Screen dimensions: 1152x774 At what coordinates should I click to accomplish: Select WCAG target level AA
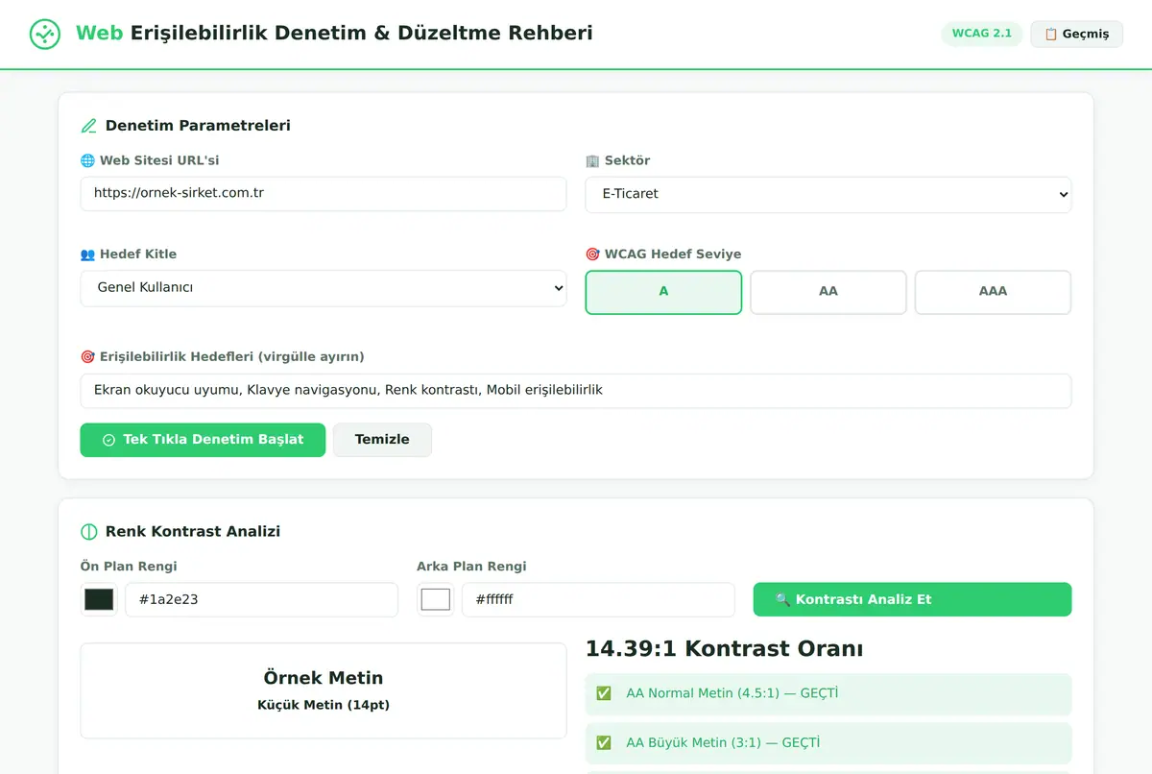pyautogui.click(x=828, y=292)
